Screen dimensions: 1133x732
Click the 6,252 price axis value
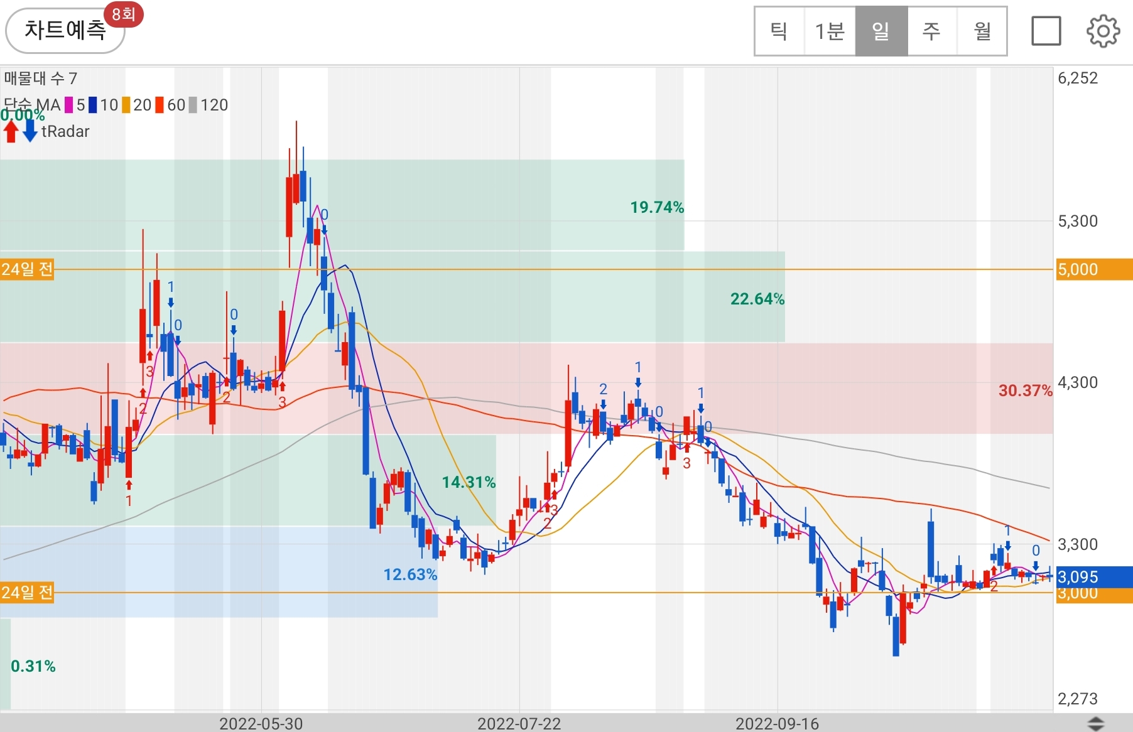click(1078, 78)
